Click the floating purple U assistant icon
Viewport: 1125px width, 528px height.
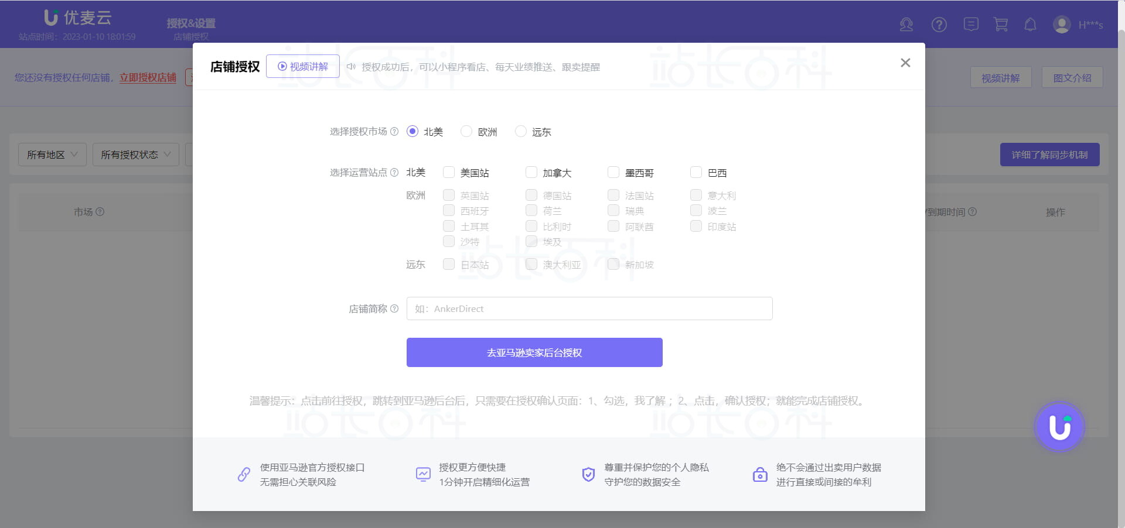(x=1059, y=427)
